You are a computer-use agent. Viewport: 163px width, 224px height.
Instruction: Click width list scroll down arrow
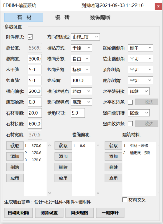tap(50, 193)
